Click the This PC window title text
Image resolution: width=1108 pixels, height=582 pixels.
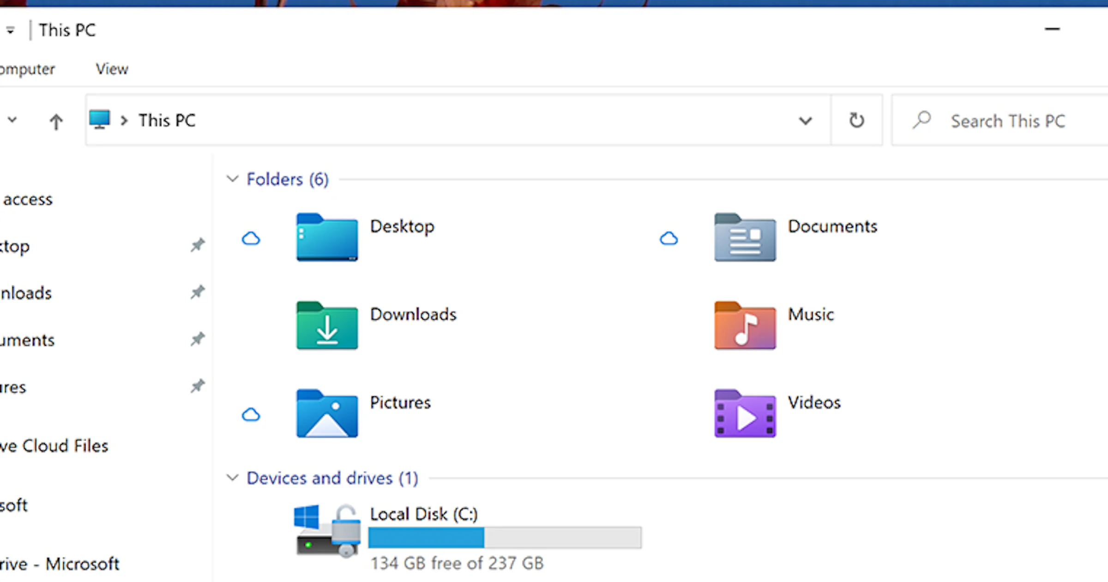67,30
